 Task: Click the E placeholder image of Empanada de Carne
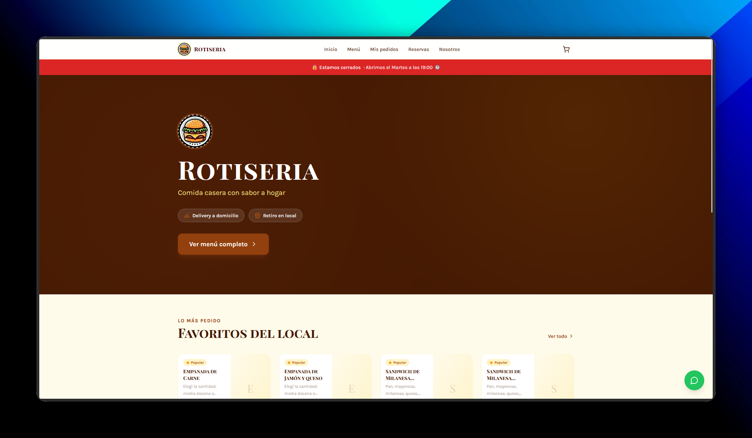[250, 376]
